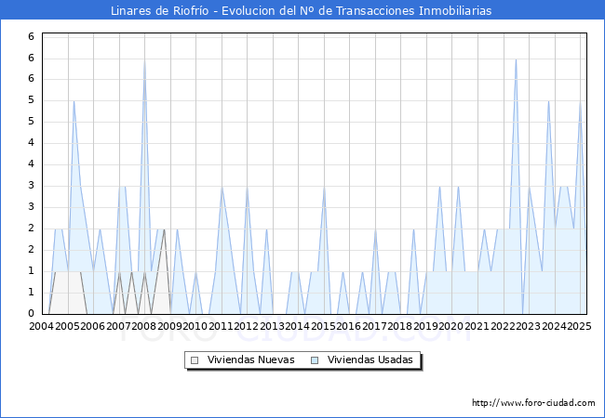Open the http://www.foro-ciudad.com link
The width and height of the screenshot is (605, 418).
click(x=533, y=402)
